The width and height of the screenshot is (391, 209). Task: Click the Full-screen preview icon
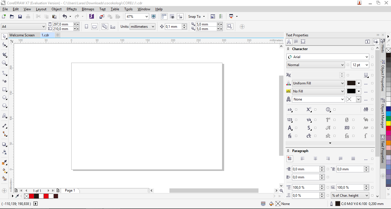[x=154, y=16]
